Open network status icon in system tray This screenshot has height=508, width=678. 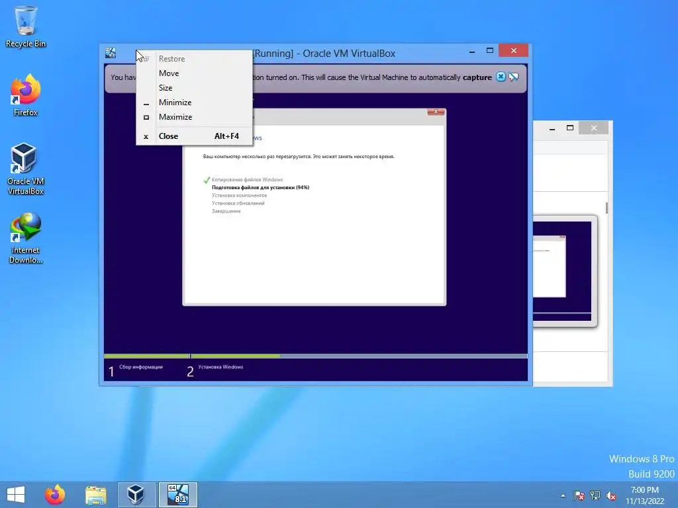coord(595,495)
